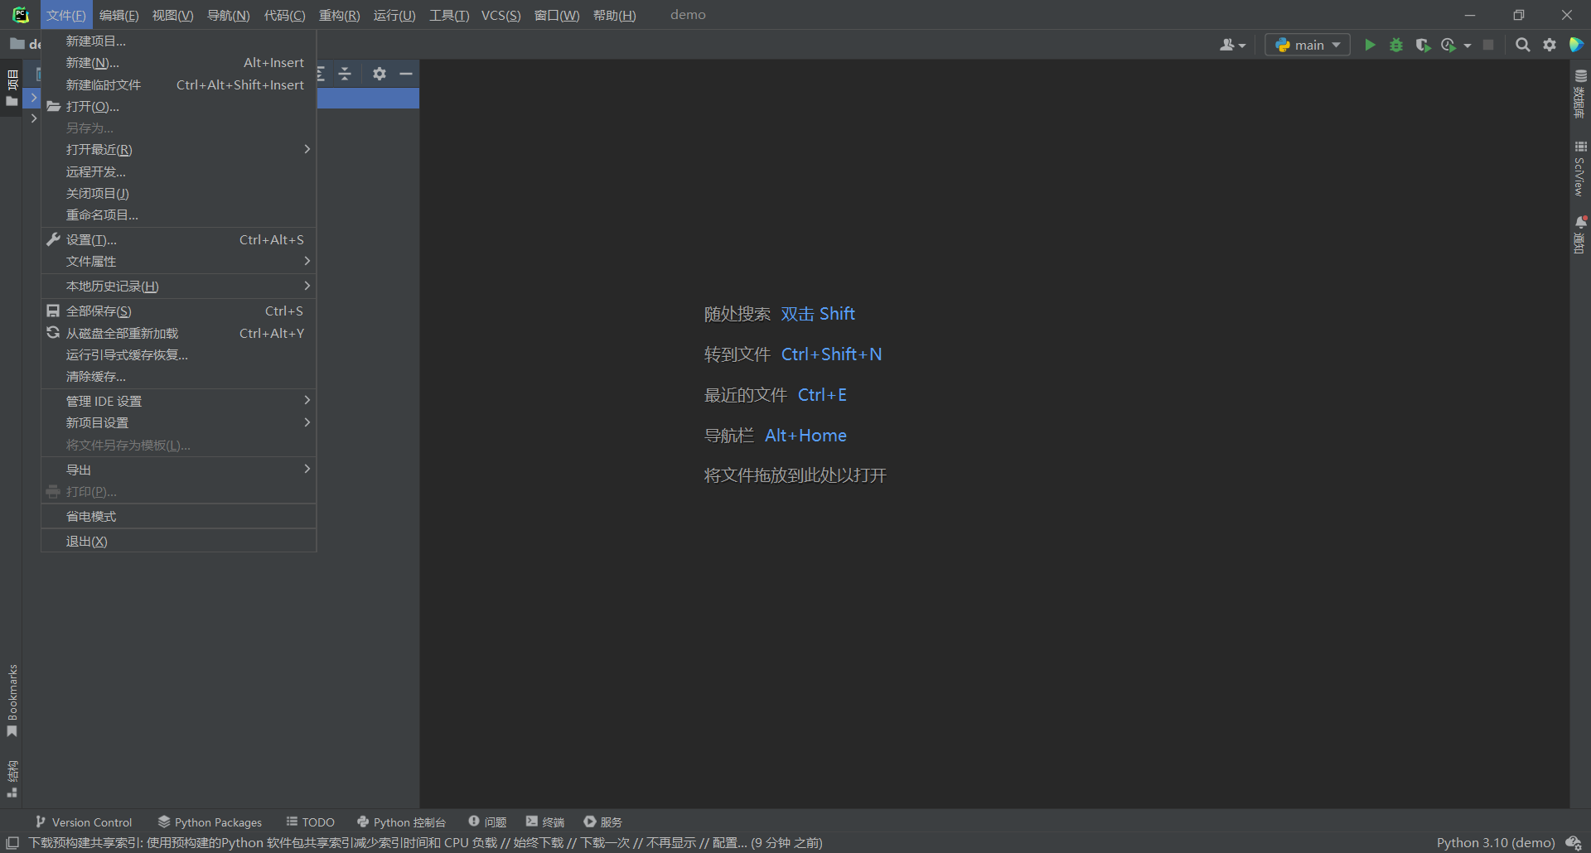Open SciView tool window
1591x853 pixels.
(1580, 168)
